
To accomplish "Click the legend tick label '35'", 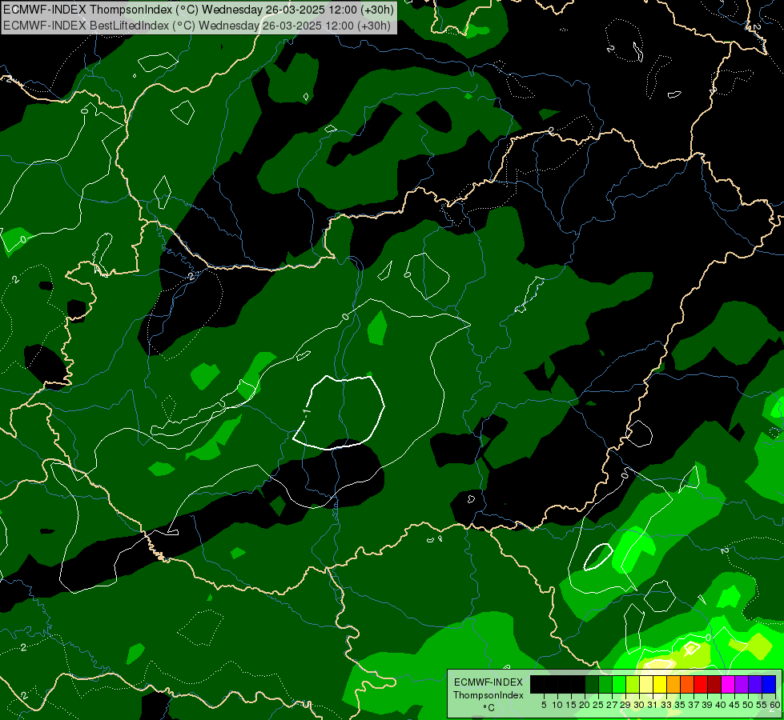I will 680,705.
